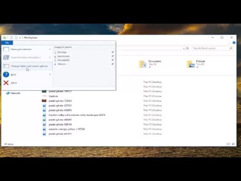241x181 pixels.
Task: Select the hayden-valley landscape file
Action: point(77,115)
